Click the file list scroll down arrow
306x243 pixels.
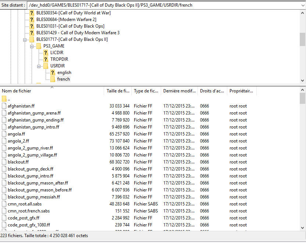coord(302,228)
